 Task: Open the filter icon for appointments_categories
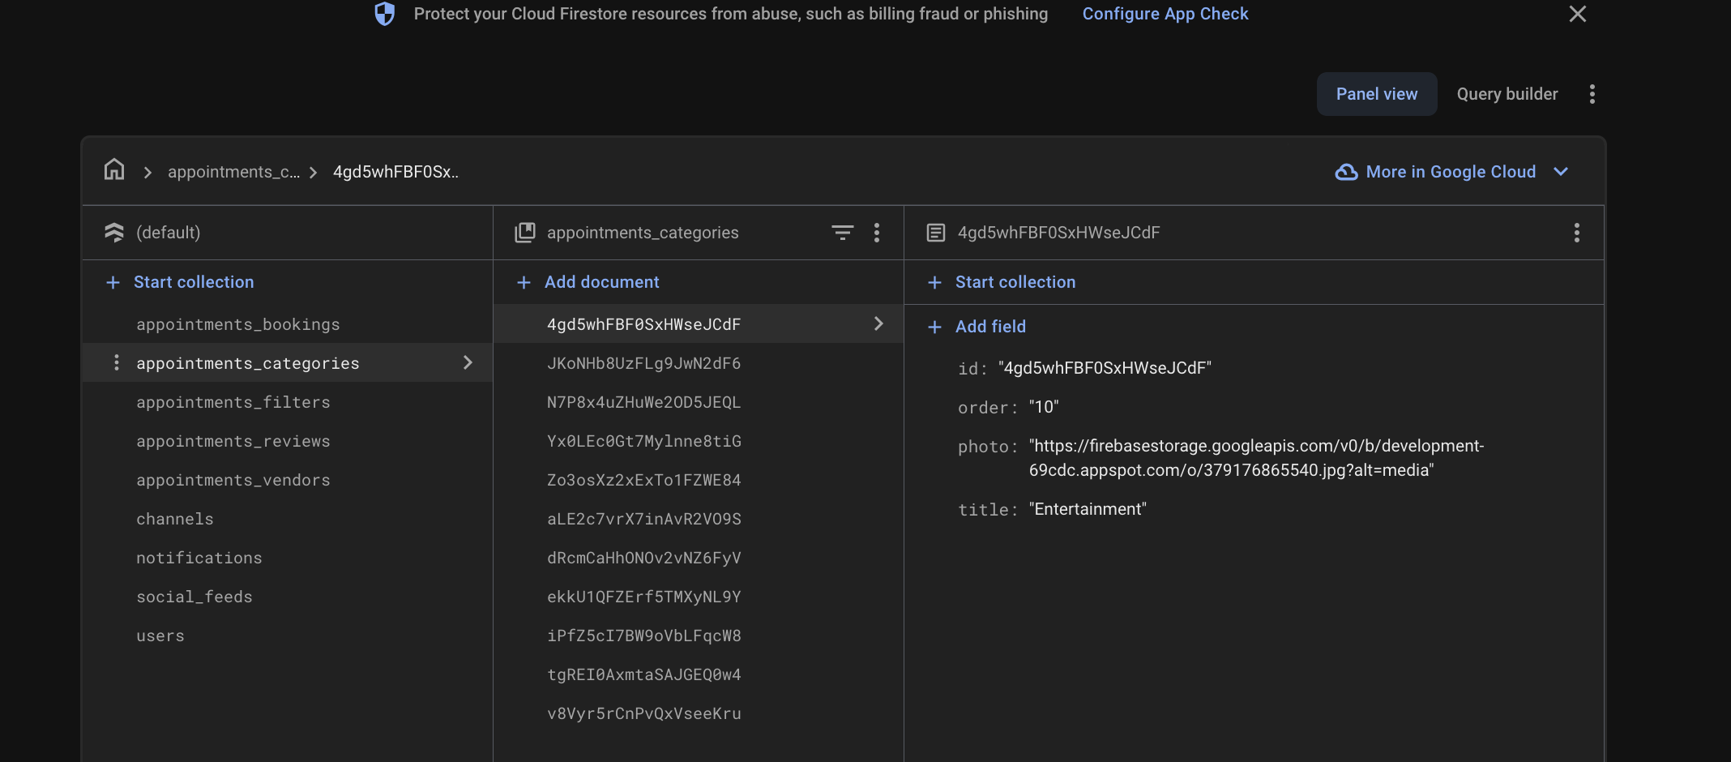coord(843,233)
